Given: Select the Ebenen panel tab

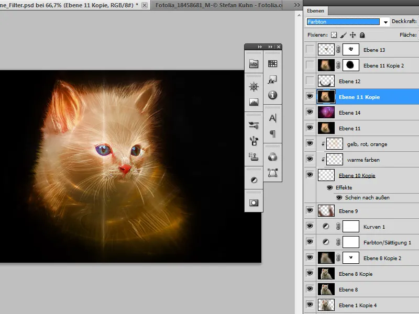Looking at the screenshot, I should 315,10.
